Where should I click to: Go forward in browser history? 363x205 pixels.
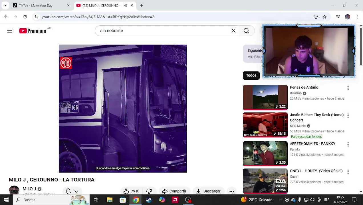[x=15, y=17]
